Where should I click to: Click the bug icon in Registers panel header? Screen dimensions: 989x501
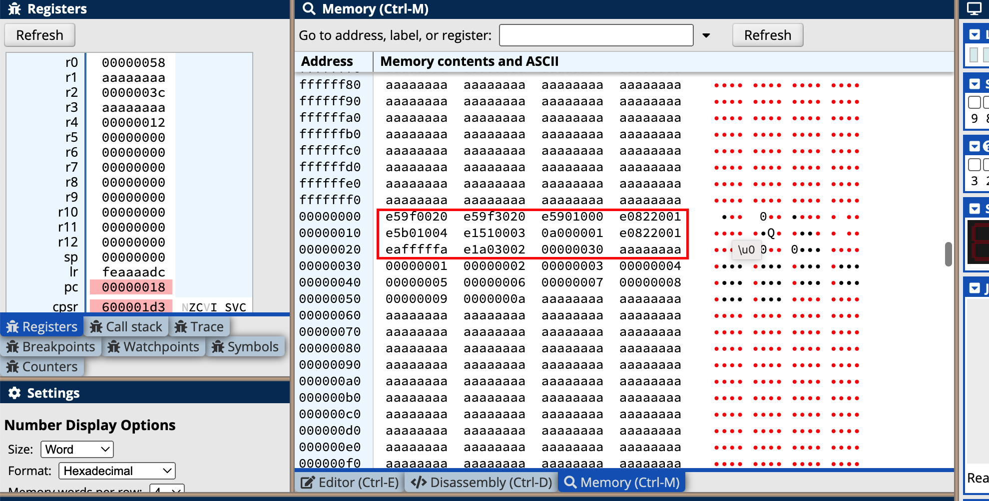click(x=14, y=9)
